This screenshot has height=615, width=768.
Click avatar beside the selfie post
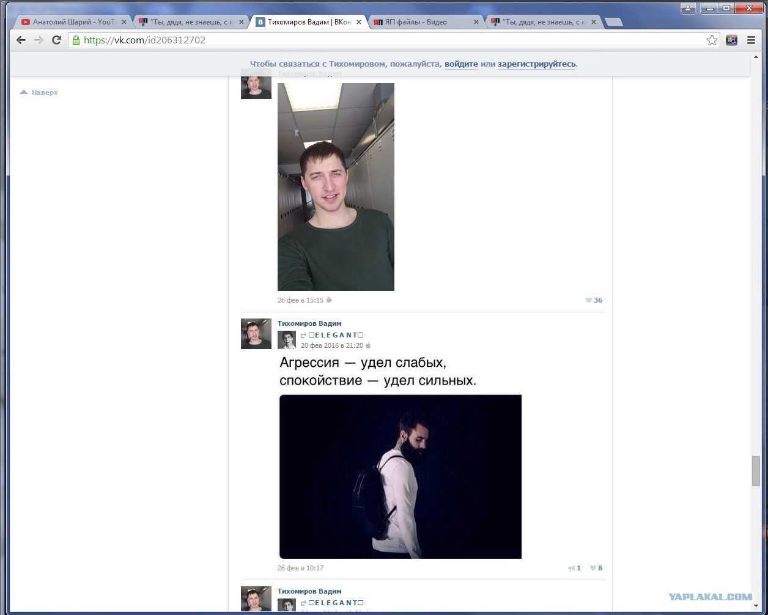pos(256,84)
